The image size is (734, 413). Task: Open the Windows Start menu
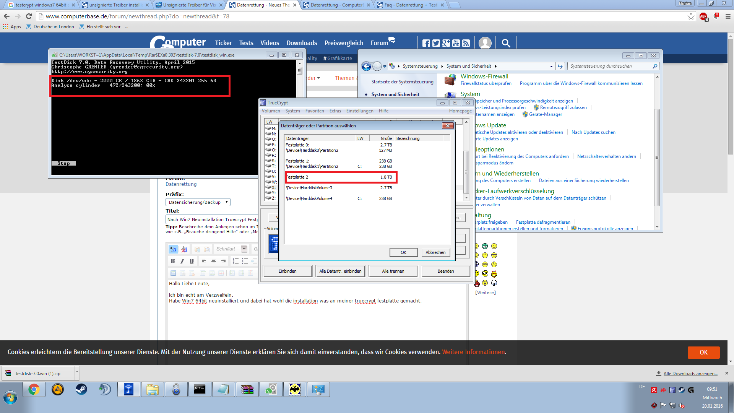10,398
